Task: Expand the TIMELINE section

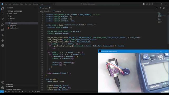Action: point(22,87)
